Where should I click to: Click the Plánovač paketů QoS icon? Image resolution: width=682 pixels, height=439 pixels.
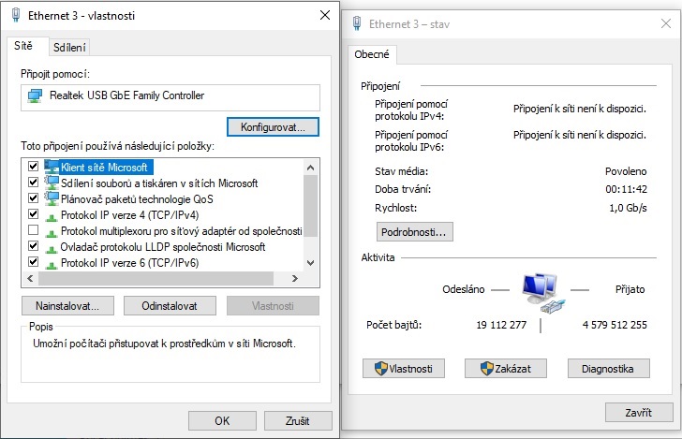[x=51, y=198]
